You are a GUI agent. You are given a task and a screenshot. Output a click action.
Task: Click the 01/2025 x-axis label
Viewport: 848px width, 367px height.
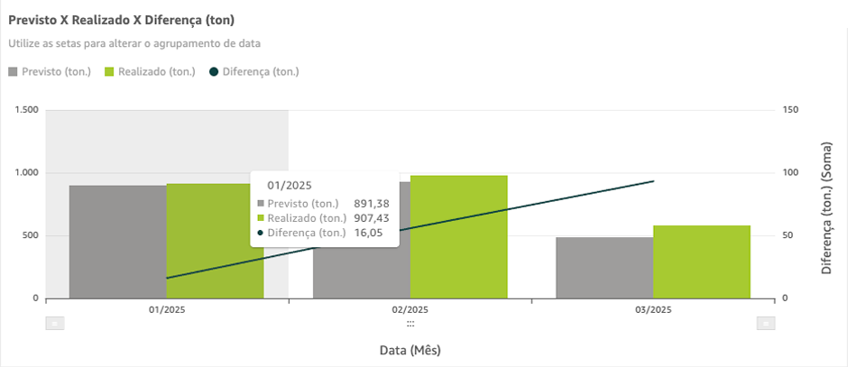click(x=167, y=309)
